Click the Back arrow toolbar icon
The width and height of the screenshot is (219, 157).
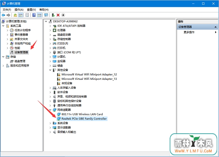click(3, 15)
